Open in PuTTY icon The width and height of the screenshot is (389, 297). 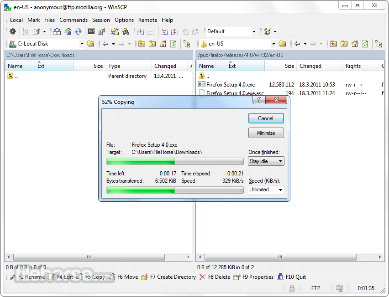(x=102, y=31)
